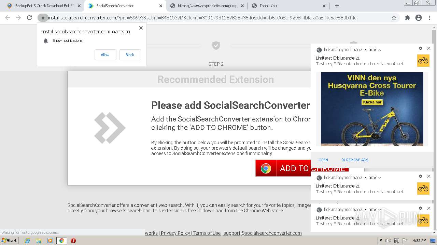Close the SocialSearchConverter tab
Viewport: 437px width, 245px height.
161,6
